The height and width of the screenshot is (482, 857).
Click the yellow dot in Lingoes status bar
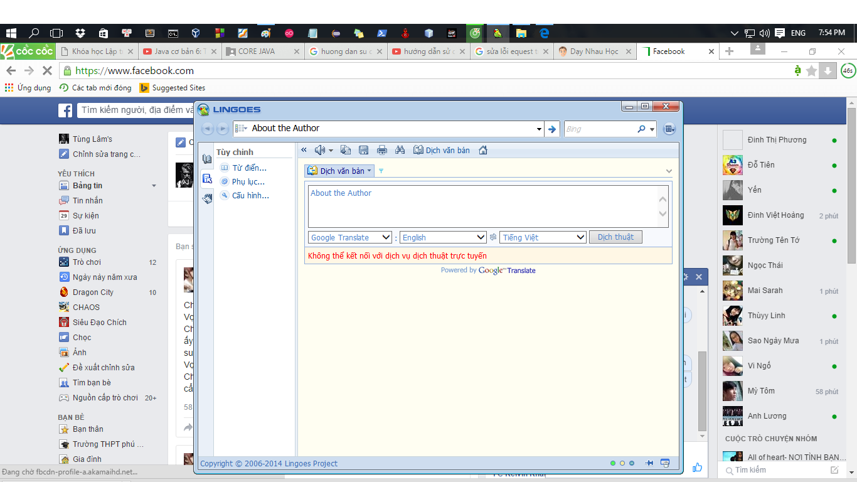[x=622, y=463]
